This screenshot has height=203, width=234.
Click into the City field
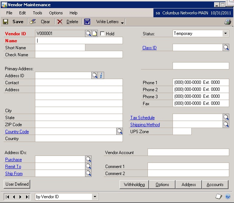coord(79,110)
